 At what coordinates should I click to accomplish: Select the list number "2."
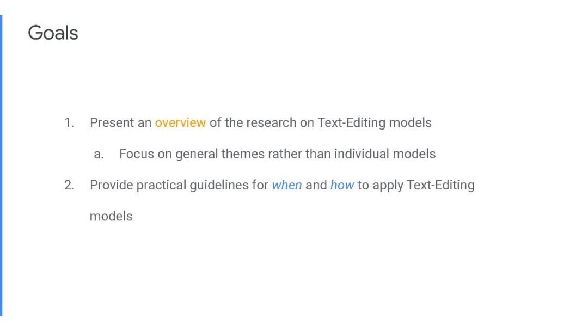pyautogui.click(x=69, y=185)
